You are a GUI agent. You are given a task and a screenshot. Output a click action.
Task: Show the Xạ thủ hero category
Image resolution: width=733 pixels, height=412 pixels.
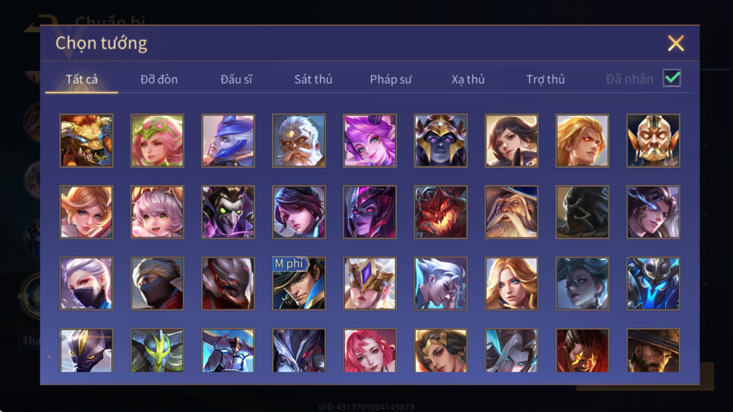coord(468,79)
